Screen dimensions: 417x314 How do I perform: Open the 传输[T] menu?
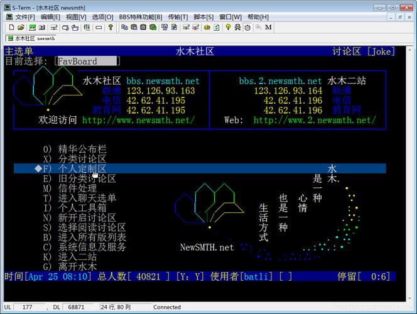point(178,17)
